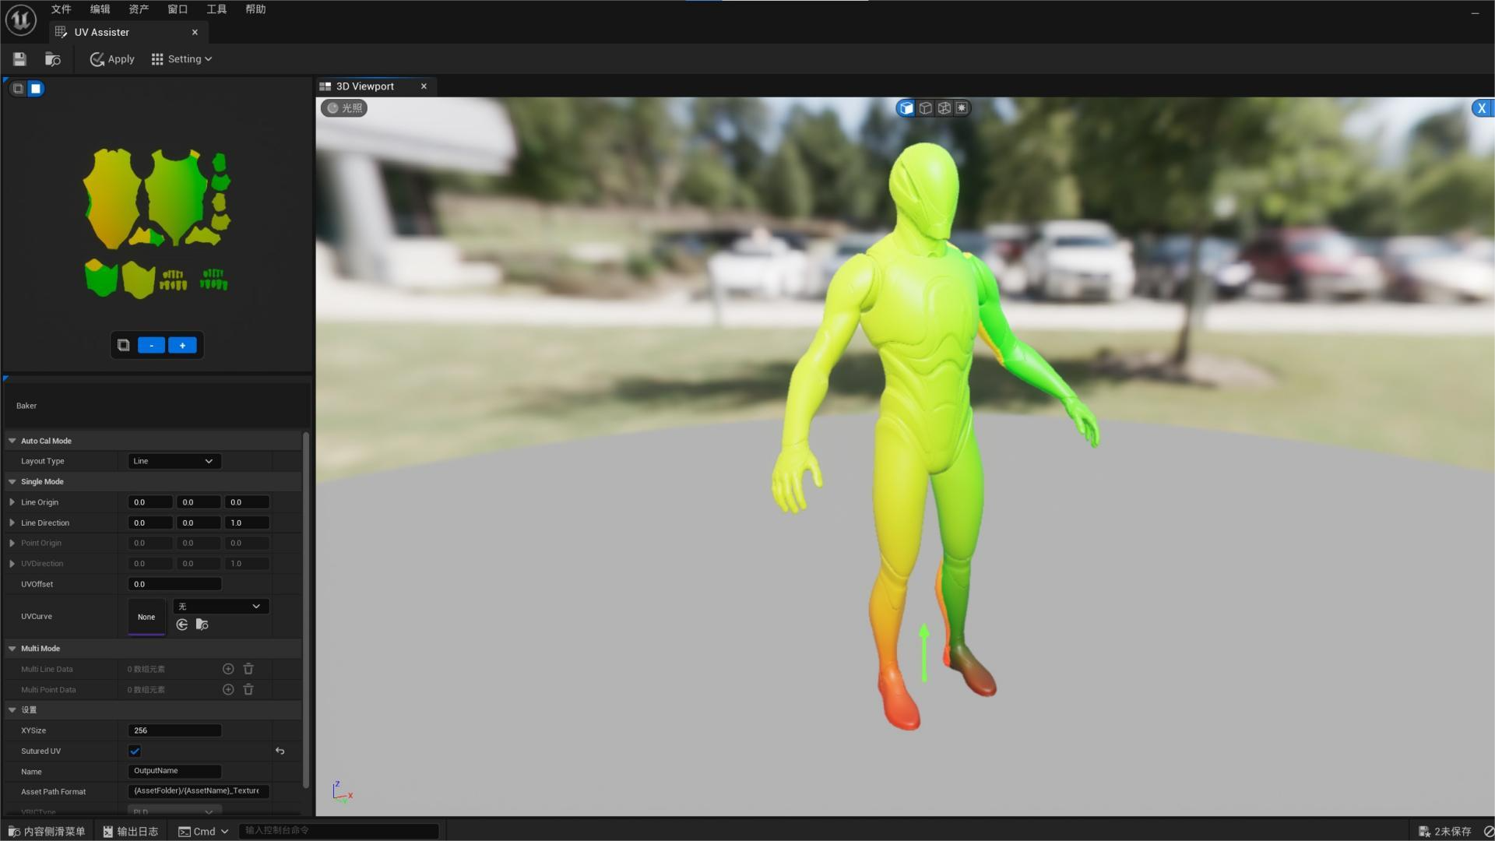Click the Line Direction third field showing 1.0
Viewport: 1495px width, 841px height.
(247, 523)
